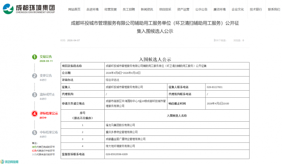Click the 交易公告 step label
Image resolution: width=282 pixels, height=164 pixels.
[45, 56]
